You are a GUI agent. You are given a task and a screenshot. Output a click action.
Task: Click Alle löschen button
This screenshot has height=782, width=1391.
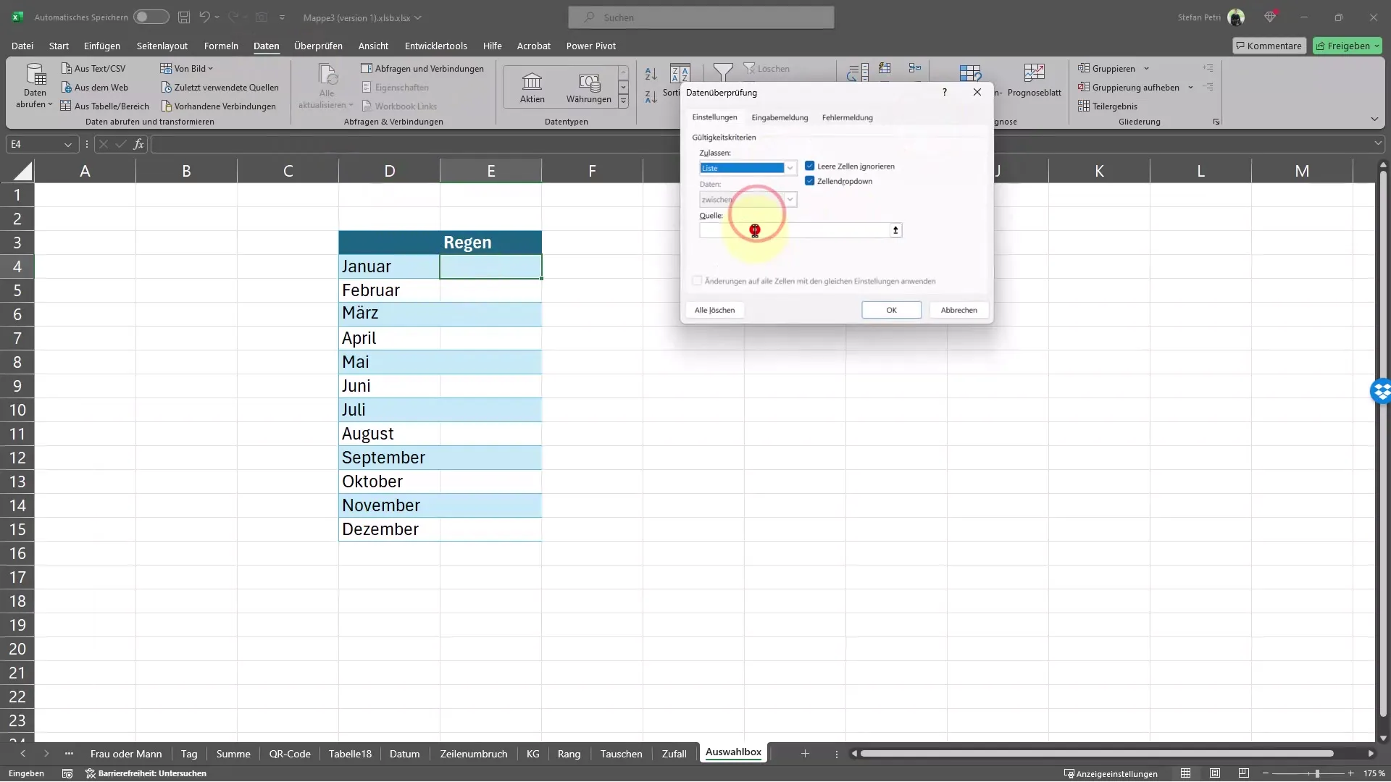pyautogui.click(x=714, y=310)
